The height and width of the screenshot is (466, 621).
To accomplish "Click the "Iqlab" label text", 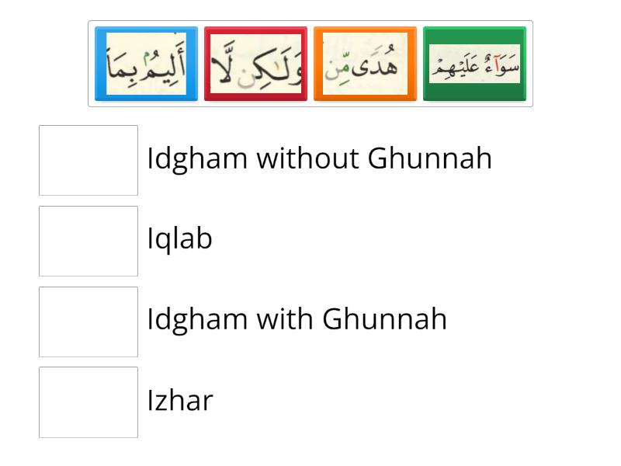I will coord(179,239).
